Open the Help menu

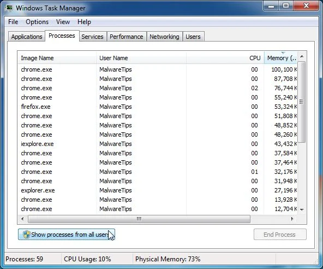tap(84, 22)
